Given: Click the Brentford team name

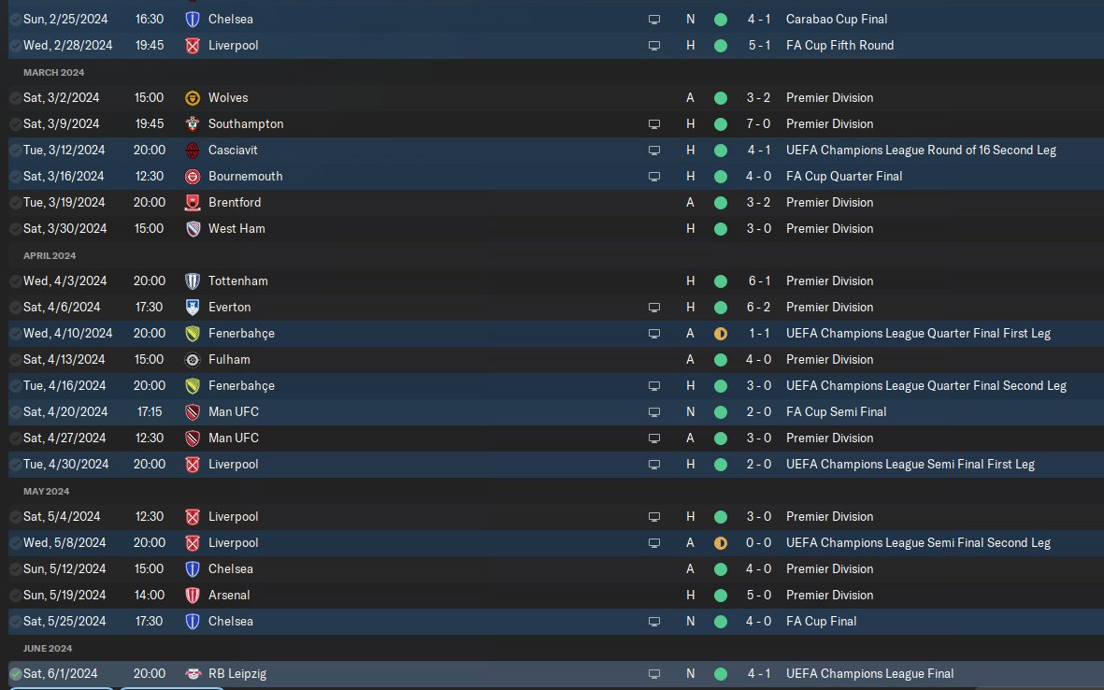Looking at the screenshot, I should pos(235,203).
